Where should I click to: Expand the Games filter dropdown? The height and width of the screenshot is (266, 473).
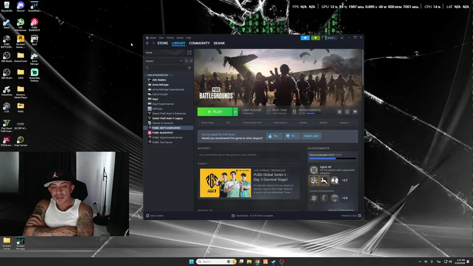point(164,61)
